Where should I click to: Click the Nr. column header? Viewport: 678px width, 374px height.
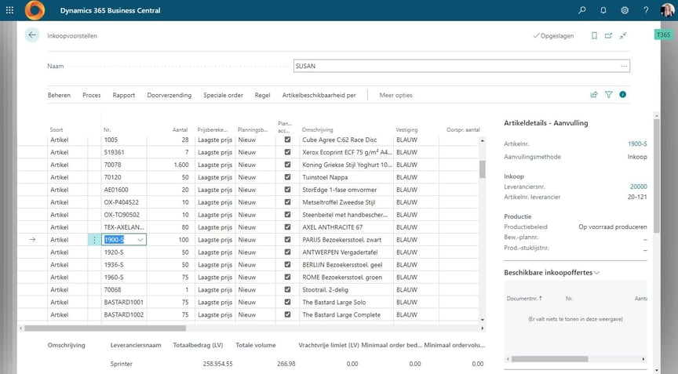click(108, 129)
